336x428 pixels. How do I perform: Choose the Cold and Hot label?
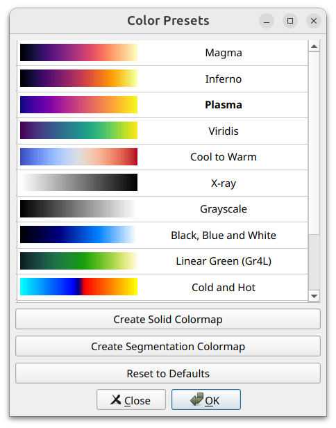[224, 288]
